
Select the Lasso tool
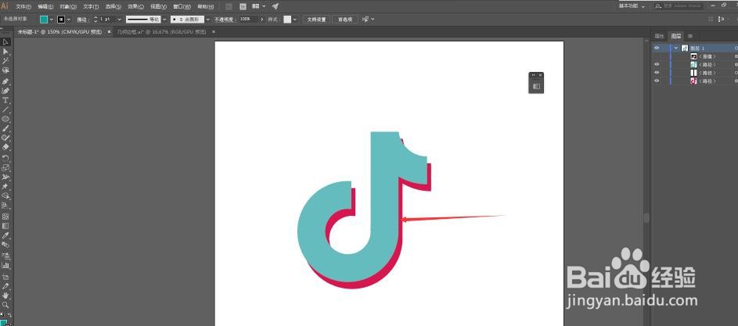click(5, 70)
